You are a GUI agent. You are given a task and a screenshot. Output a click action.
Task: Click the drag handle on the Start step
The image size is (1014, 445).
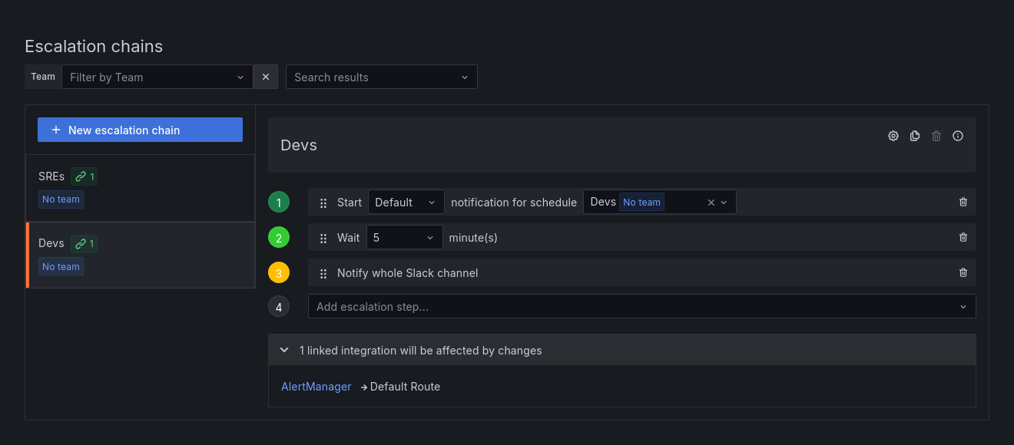click(323, 202)
